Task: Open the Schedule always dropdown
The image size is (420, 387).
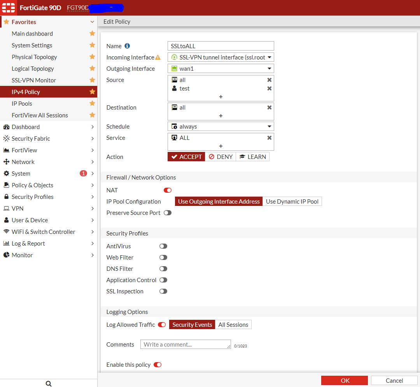Action: 221,126
